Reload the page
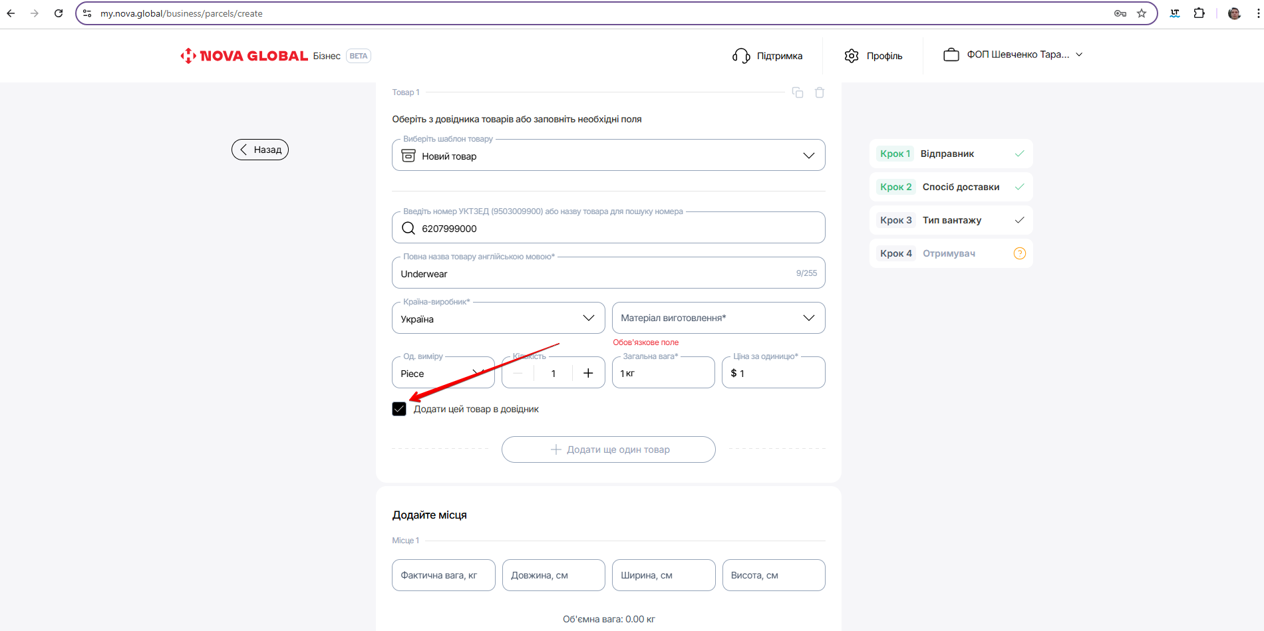 [59, 13]
